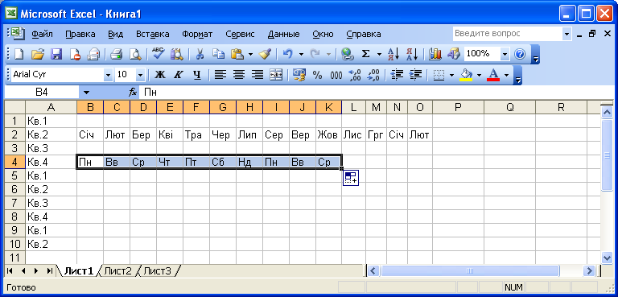Viewport: 618px width, 297px height.
Task: Open the Файл menu
Action: (x=42, y=35)
